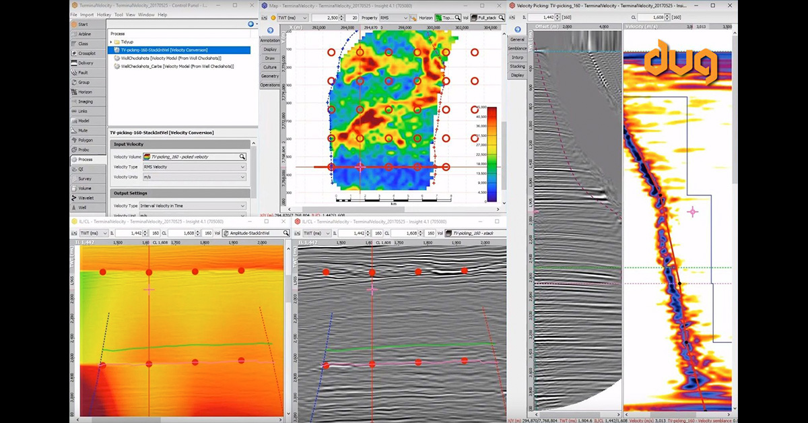The width and height of the screenshot is (808, 423).
Task: Click search icon in Amplitude-StackIntVel volume selector
Action: coord(286,233)
